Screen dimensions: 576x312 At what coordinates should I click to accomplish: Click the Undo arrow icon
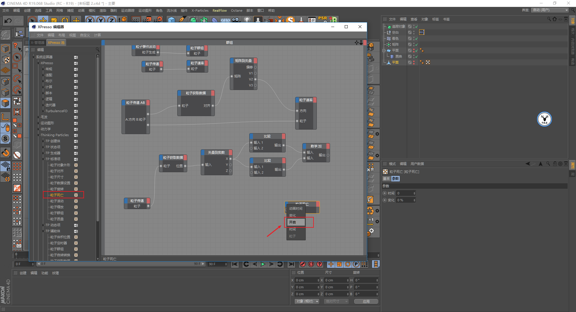(x=8, y=20)
